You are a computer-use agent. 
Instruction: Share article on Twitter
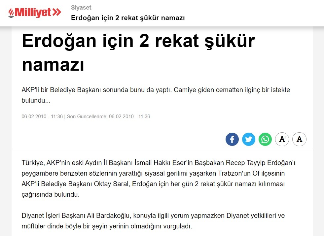(x=249, y=139)
